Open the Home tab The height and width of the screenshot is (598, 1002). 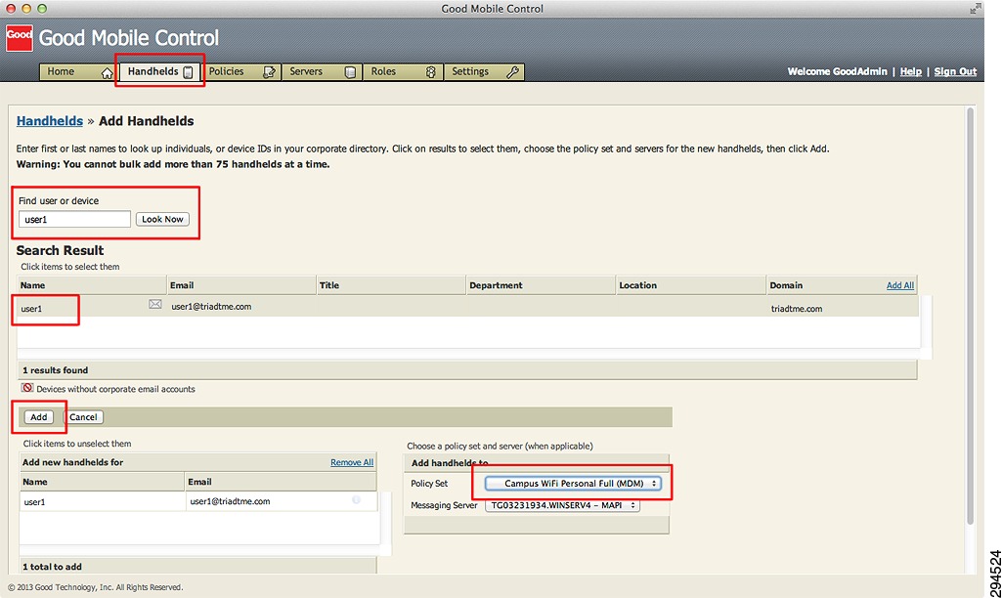click(78, 71)
